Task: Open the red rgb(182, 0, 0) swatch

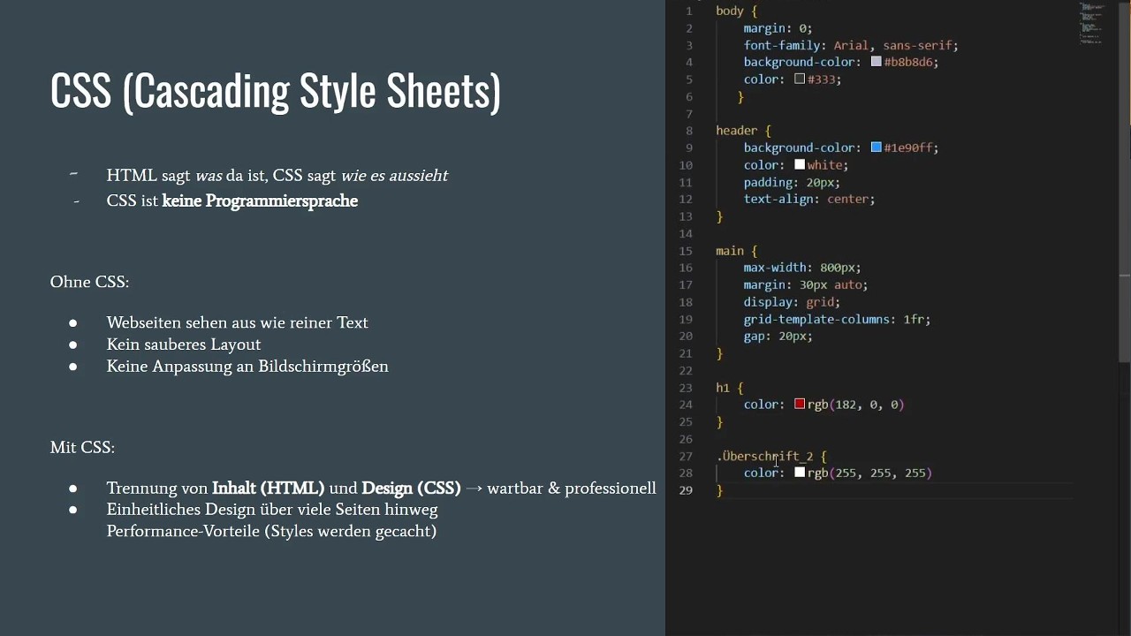Action: (x=800, y=404)
